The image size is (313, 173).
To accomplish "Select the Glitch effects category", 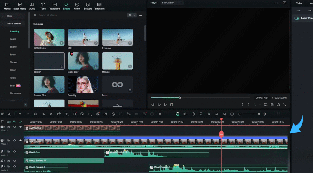I will point(13,70).
